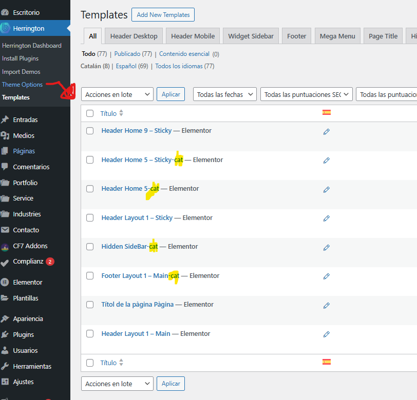
Task: Click pencil icon for Hidden SideBar-cat row
Action: pos(326,248)
